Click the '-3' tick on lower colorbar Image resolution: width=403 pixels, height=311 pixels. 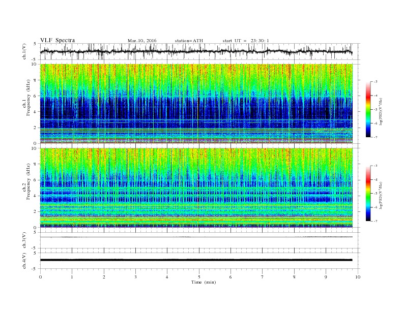click(x=376, y=166)
